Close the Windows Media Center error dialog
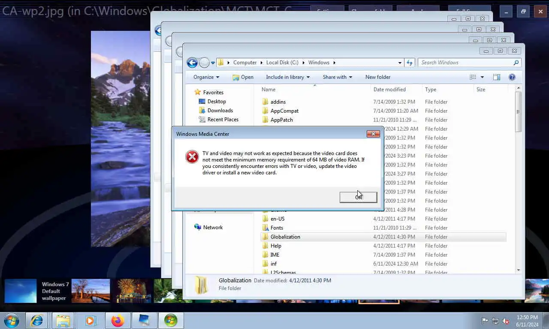This screenshot has width=549, height=329. tap(373, 134)
